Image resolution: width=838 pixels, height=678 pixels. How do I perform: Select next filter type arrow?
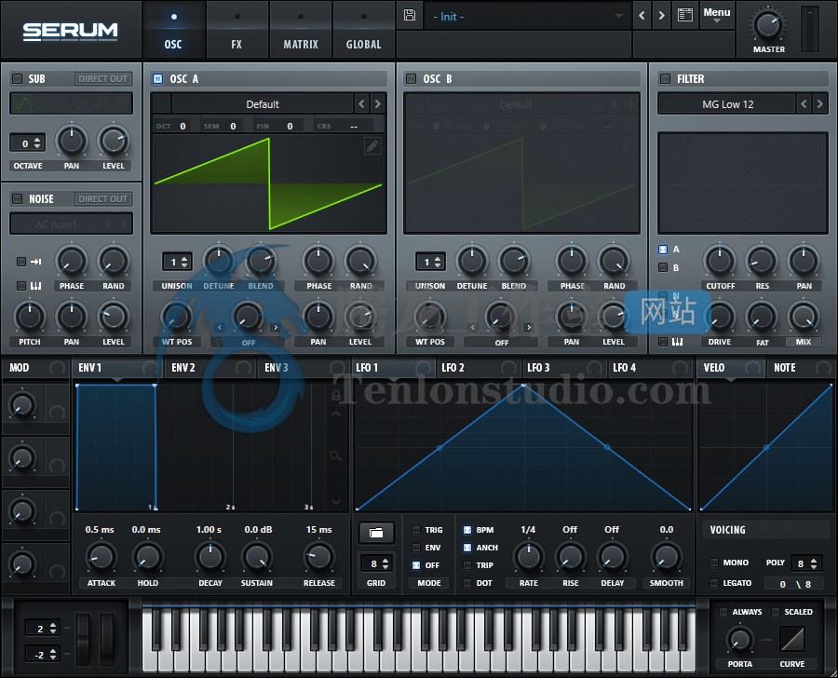[x=819, y=103]
